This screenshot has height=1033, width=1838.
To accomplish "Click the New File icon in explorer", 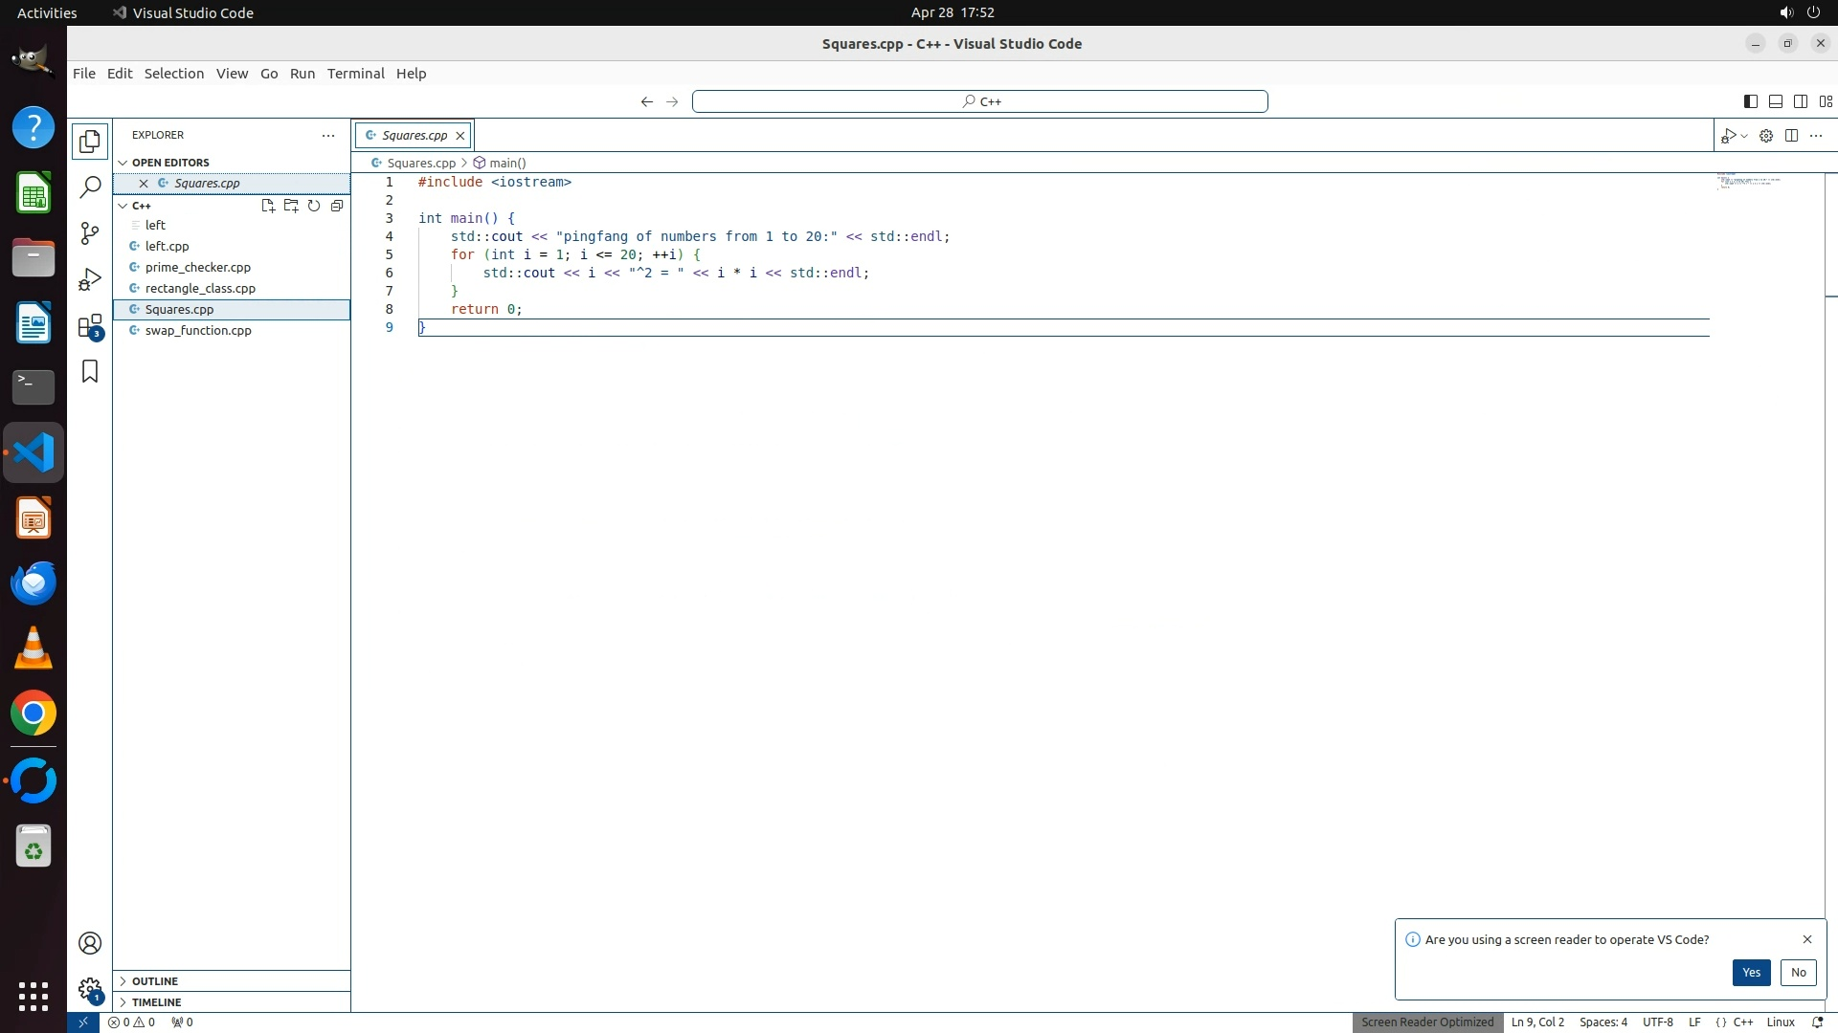I will click(268, 206).
